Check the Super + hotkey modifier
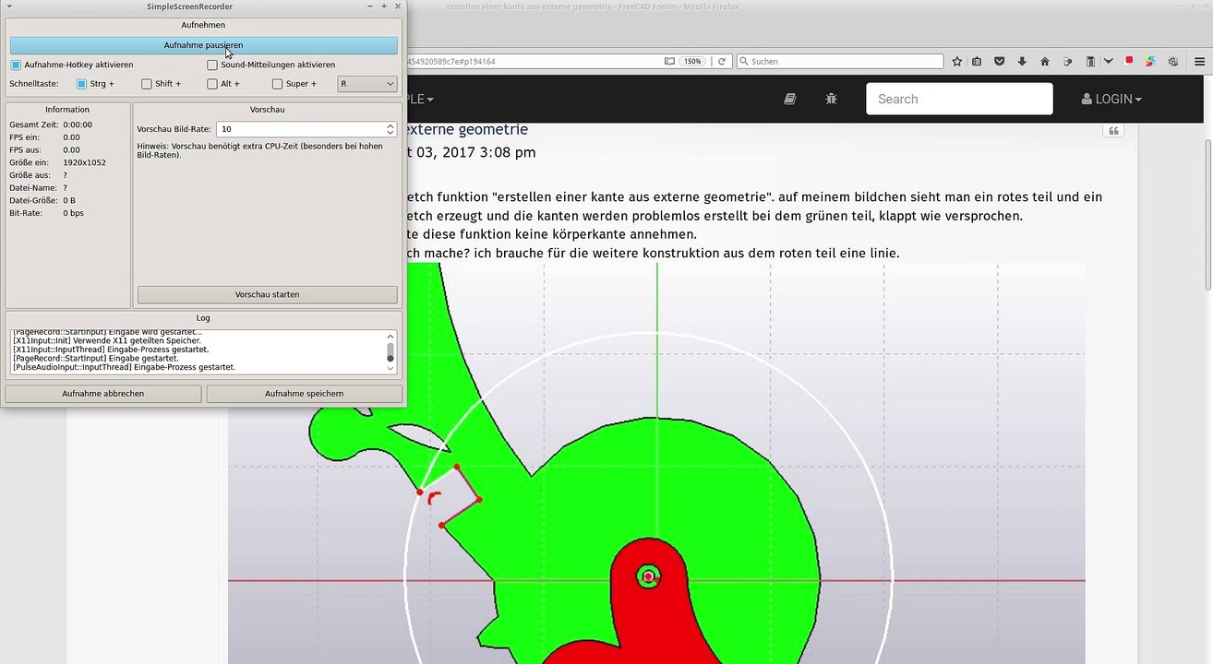 (278, 84)
